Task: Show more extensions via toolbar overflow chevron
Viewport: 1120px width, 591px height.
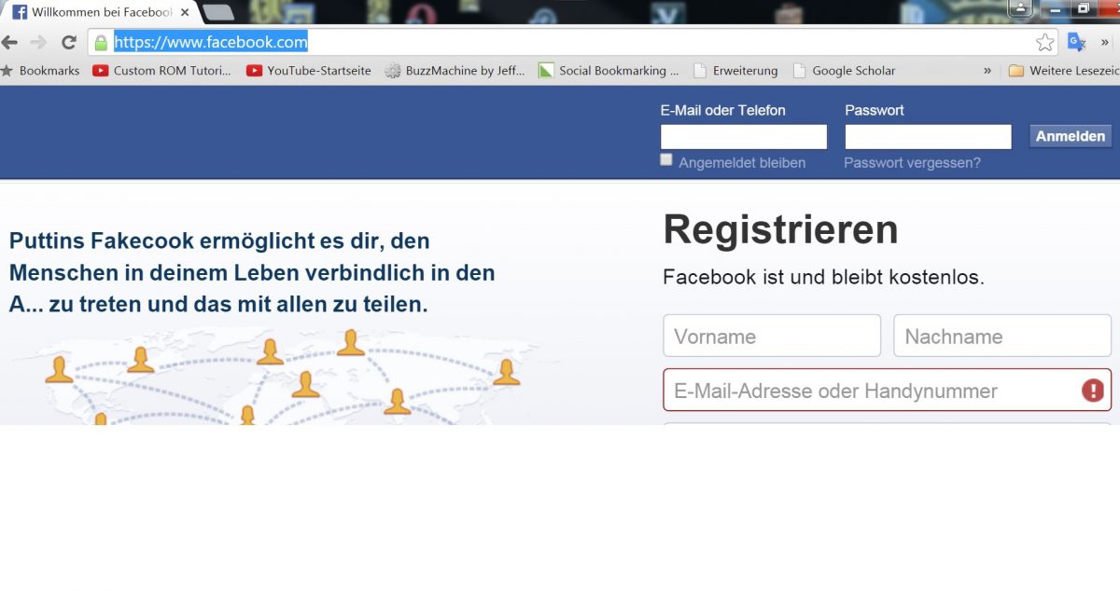Action: [1106, 43]
